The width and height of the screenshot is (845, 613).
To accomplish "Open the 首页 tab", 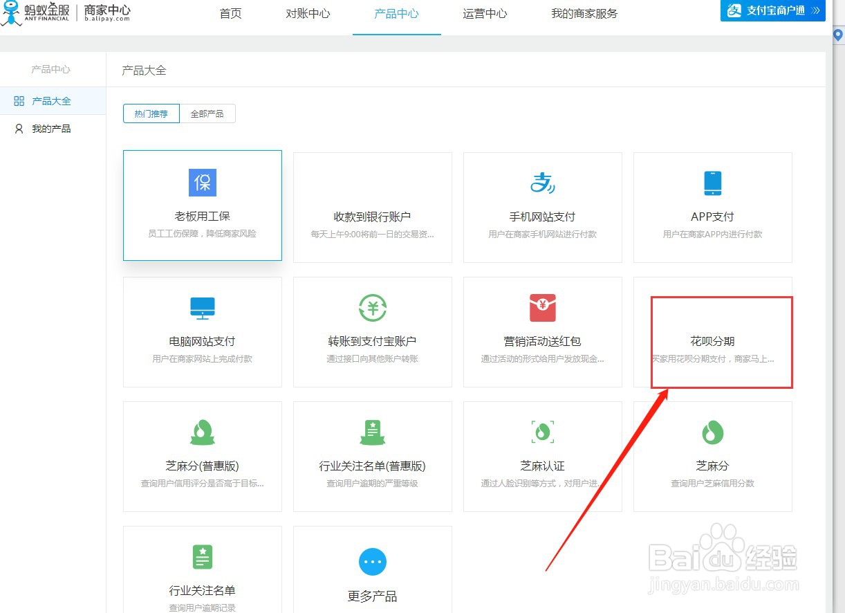I will tap(231, 13).
